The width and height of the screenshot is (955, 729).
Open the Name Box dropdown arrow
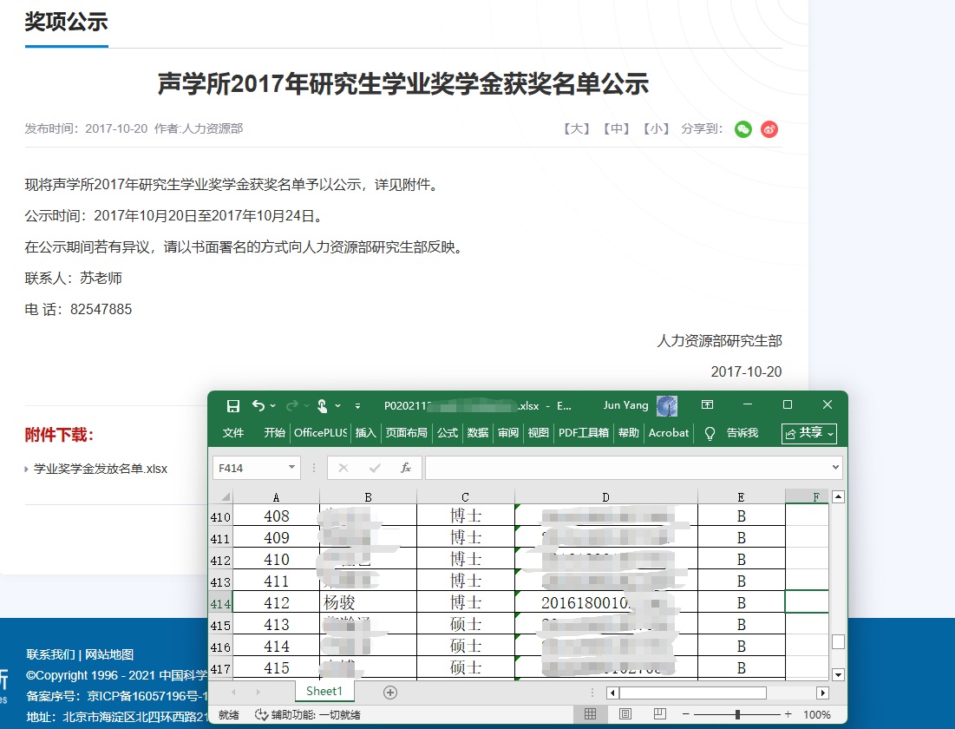[291, 468]
